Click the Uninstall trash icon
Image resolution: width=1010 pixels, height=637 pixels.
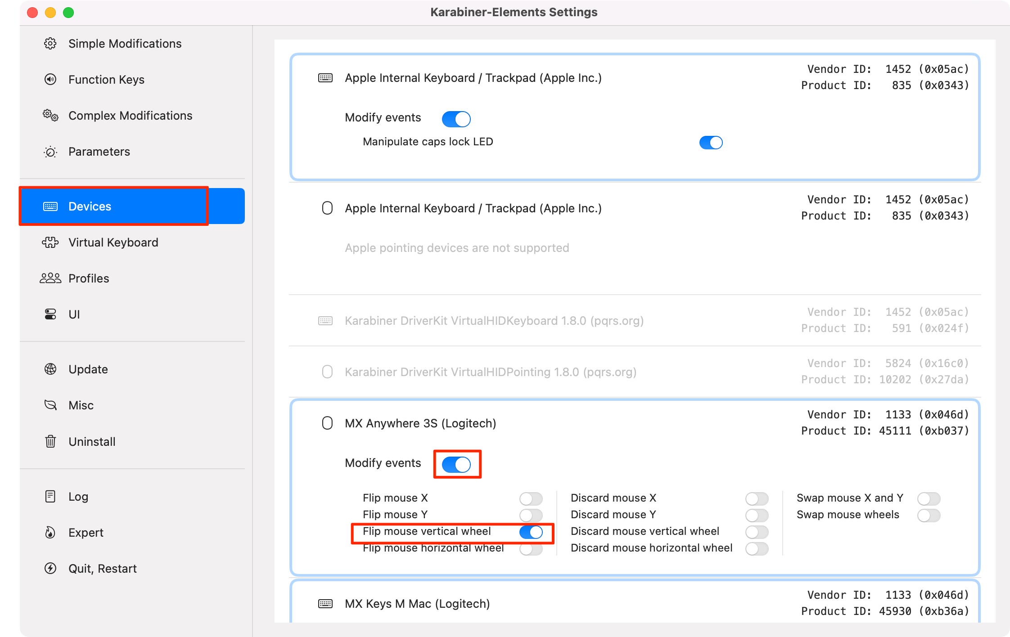pos(50,442)
